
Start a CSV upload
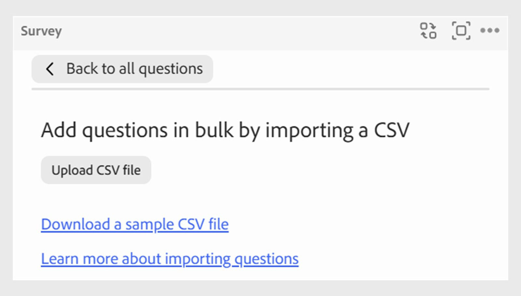[96, 169]
